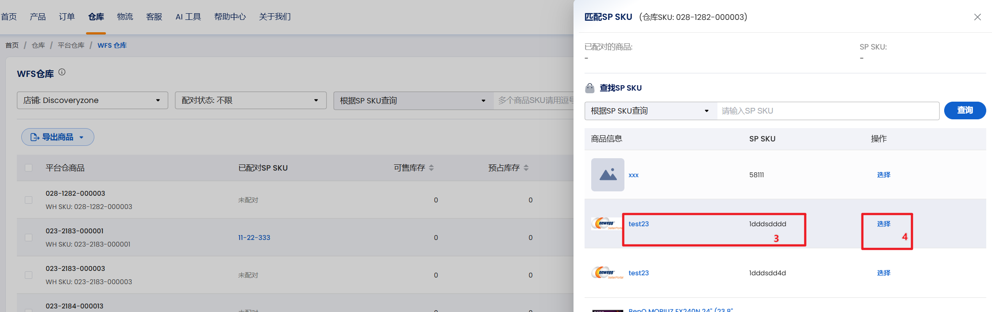
Task: Click the 已配对SP SKU column header
Action: click(x=263, y=168)
